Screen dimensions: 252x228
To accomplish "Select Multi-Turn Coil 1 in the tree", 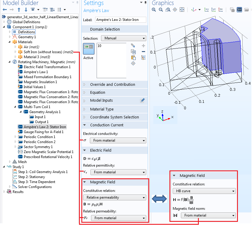I will [x=37, y=107].
